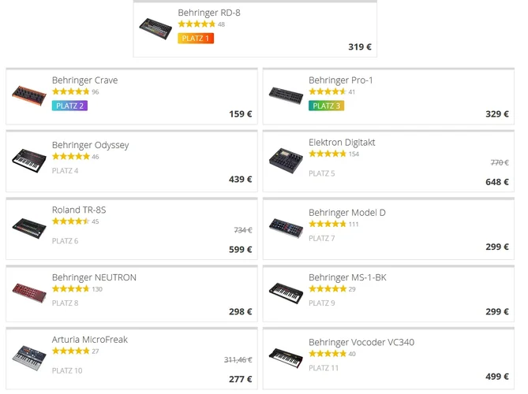The image size is (528, 394).
Task: Click the Behringer Crave star rating
Action: [x=71, y=91]
